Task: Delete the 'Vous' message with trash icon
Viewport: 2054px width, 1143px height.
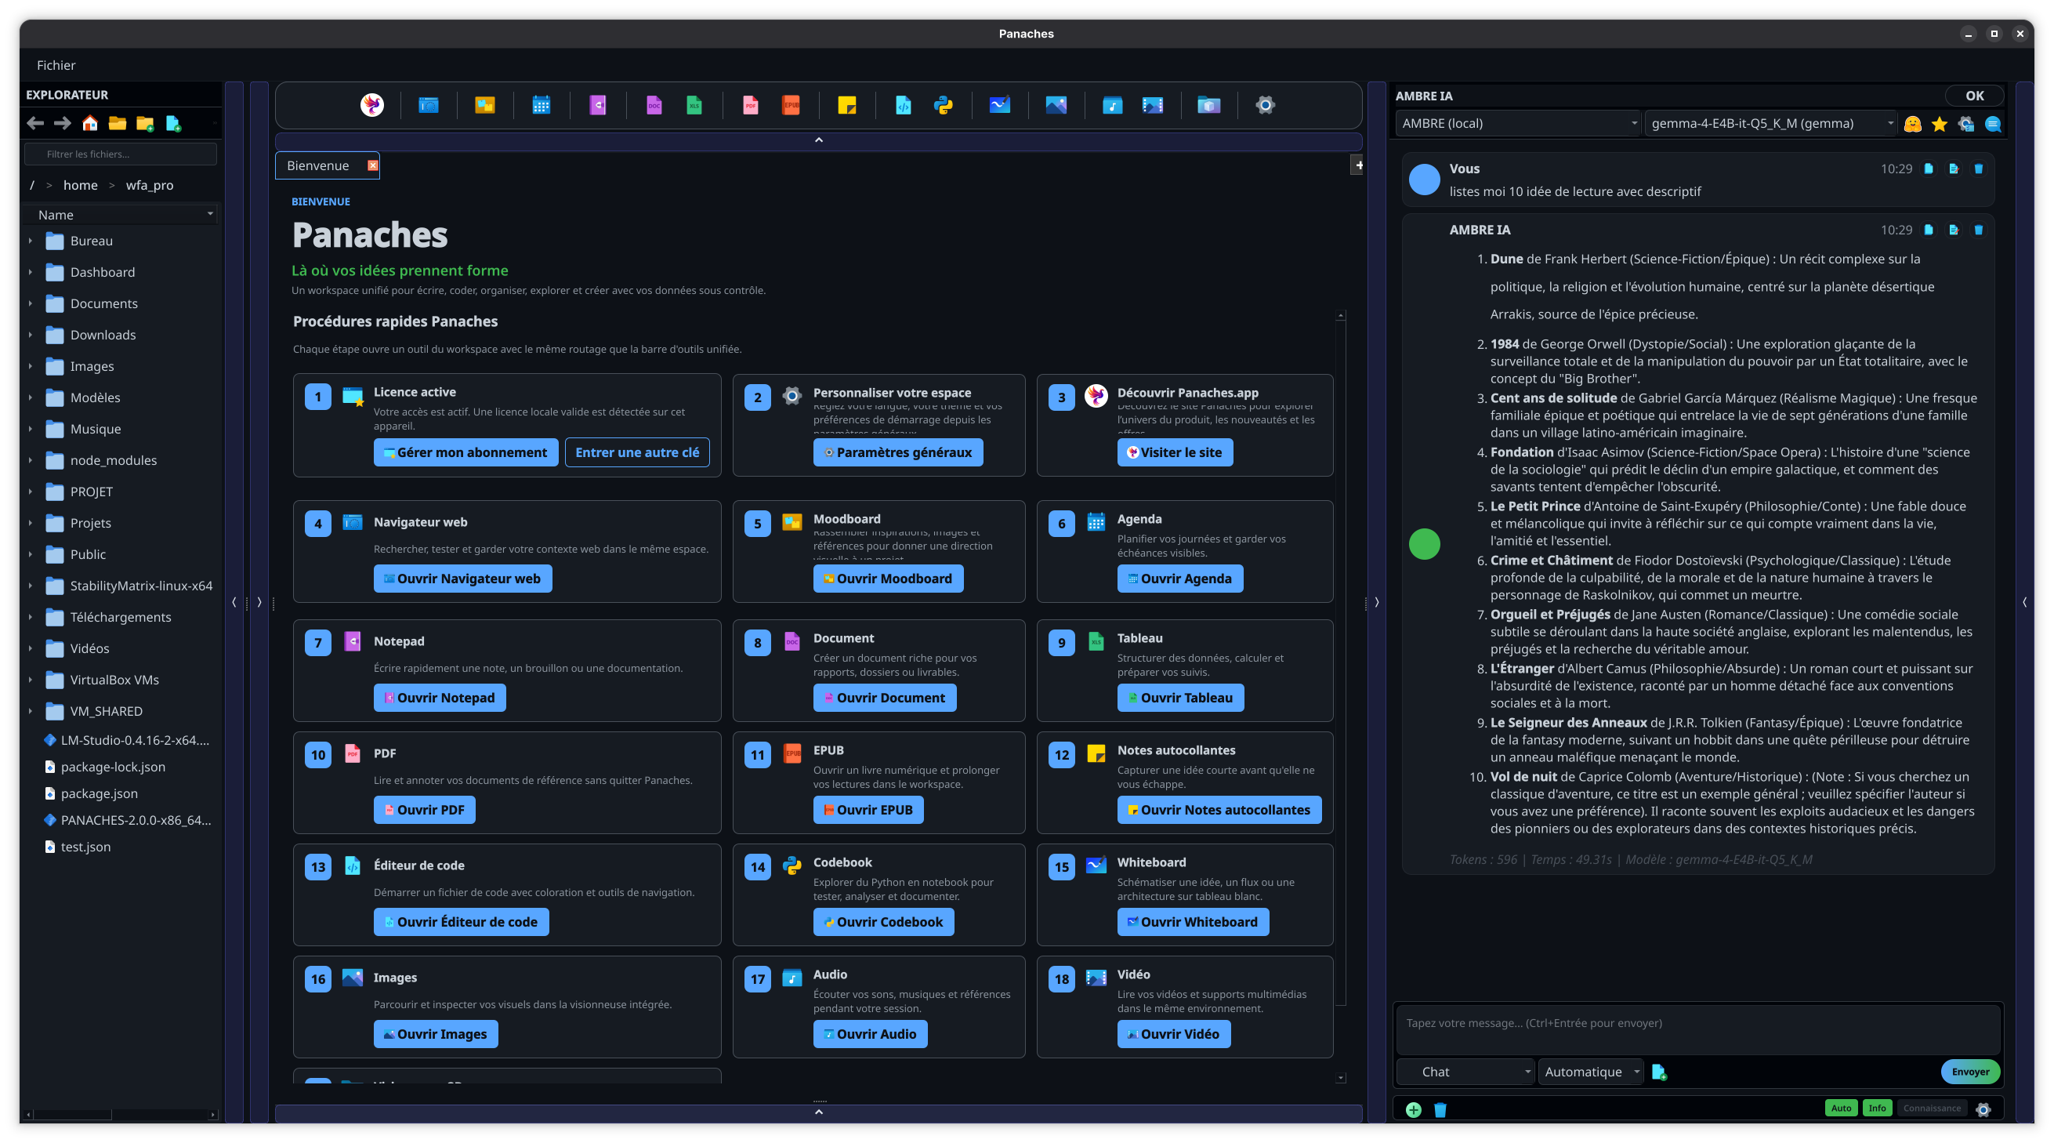Action: pyautogui.click(x=1978, y=169)
